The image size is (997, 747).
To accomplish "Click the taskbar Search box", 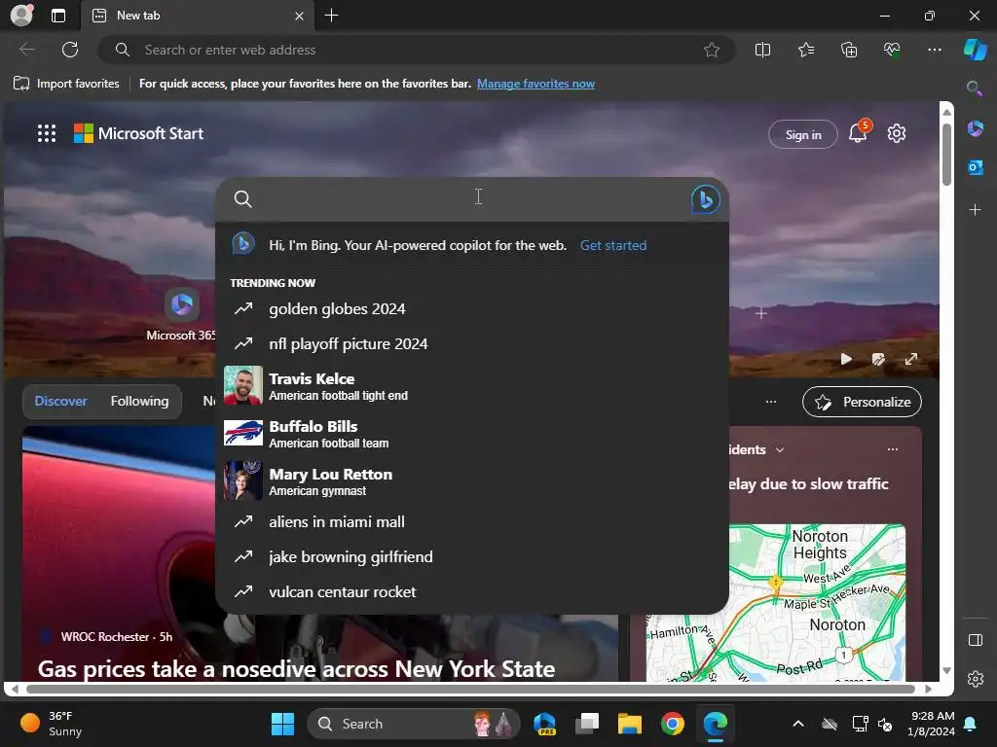I will pos(413,724).
